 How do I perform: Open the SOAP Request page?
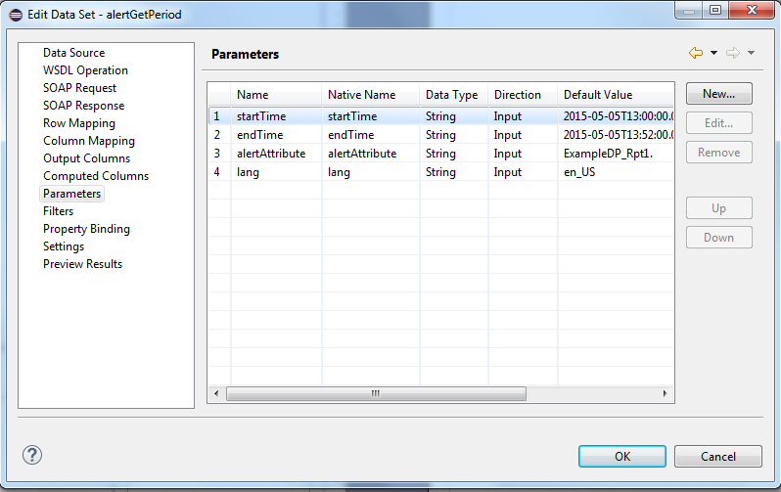coord(79,88)
